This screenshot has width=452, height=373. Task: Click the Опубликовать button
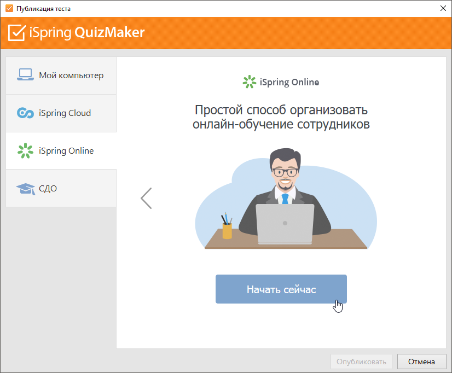pos(361,362)
